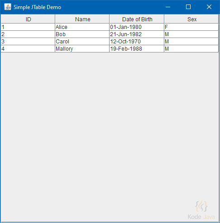Viewport: 220px width, 223px height.
Task: Select the Date of Birth column header
Action: click(137, 19)
